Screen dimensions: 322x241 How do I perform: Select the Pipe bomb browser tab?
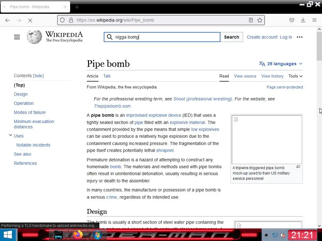point(35,7)
